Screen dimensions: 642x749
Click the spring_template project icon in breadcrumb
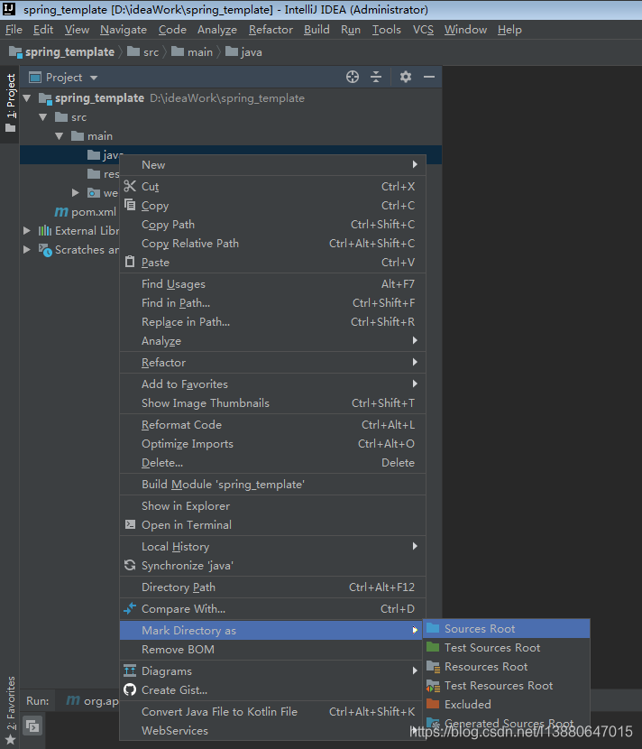point(15,52)
